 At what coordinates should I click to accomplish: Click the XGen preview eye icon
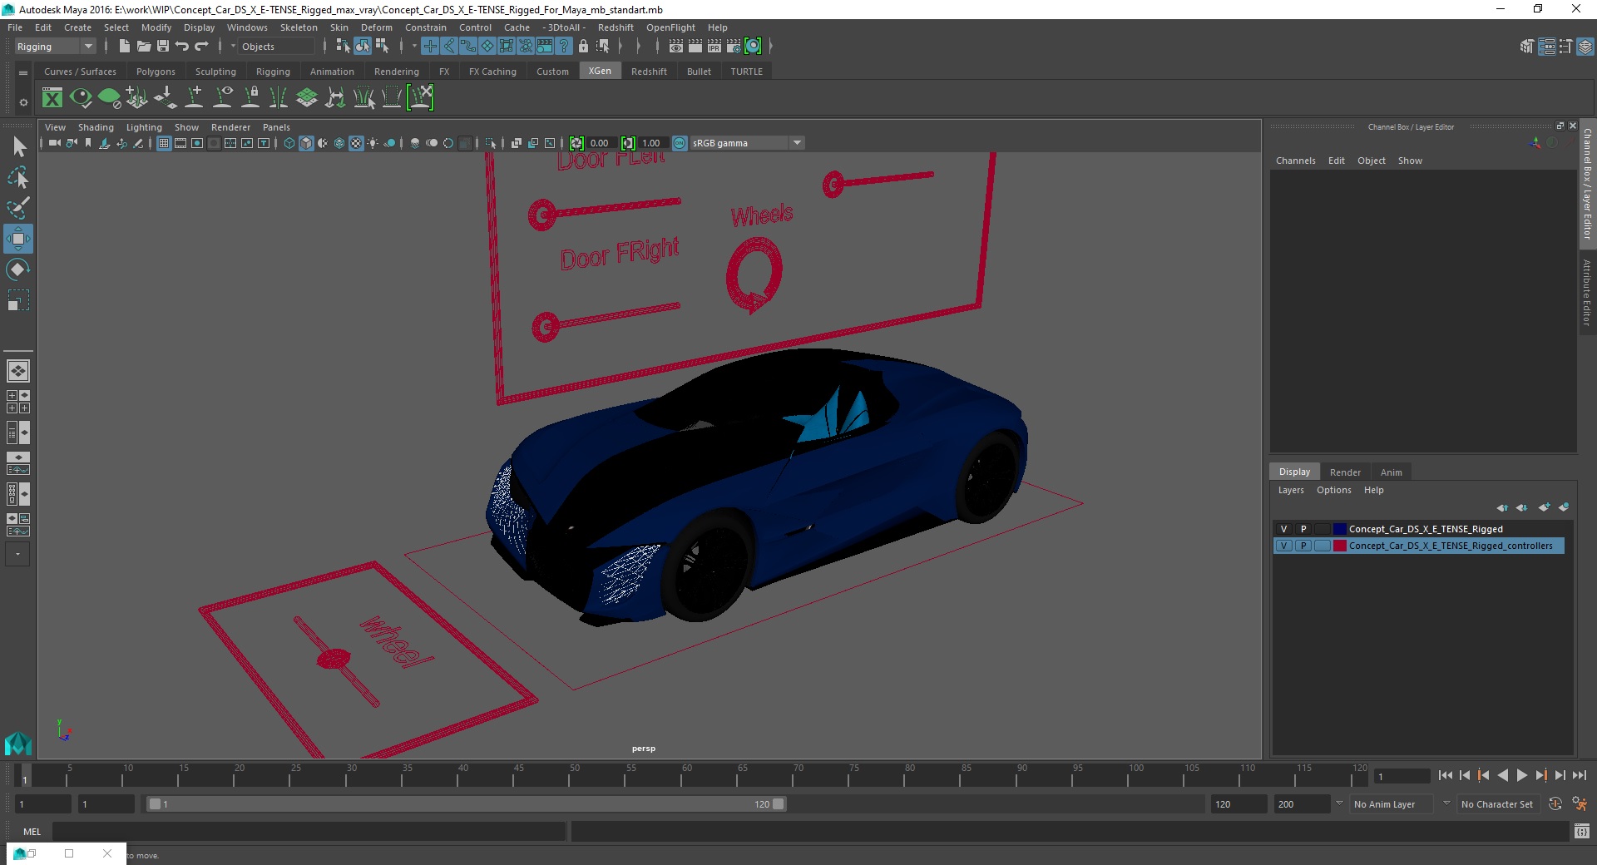pos(81,98)
